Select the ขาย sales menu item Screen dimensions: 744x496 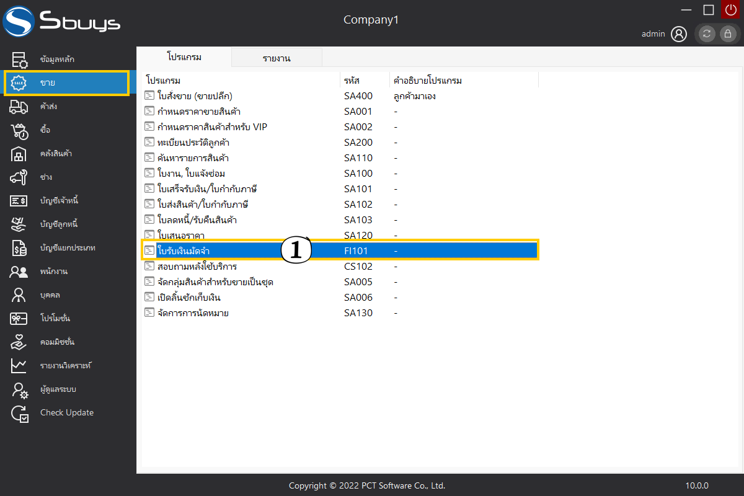(66, 83)
